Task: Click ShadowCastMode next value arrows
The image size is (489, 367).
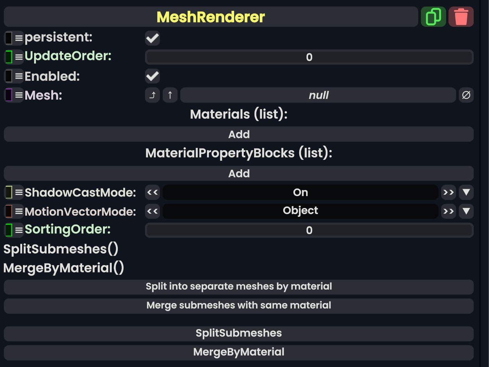Action: coord(448,192)
